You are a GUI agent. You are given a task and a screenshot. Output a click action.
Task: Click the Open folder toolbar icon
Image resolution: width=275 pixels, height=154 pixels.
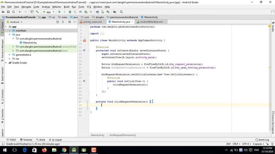click(x=3, y=12)
